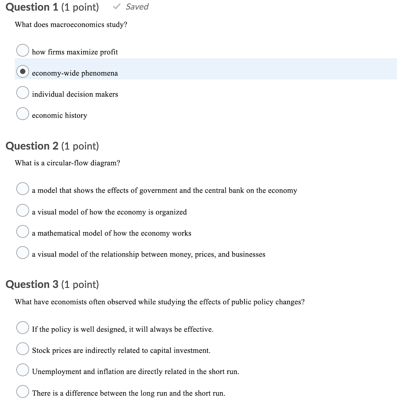
Task: Select the mathematical model answer for Question 2
Action: 23,231
